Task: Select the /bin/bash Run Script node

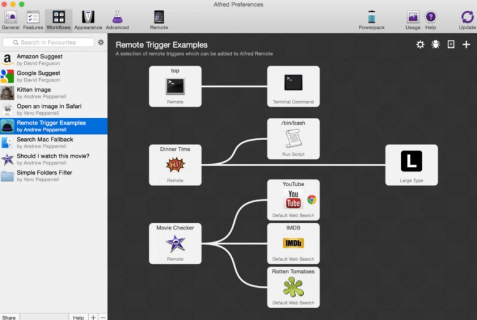Action: [x=293, y=139]
